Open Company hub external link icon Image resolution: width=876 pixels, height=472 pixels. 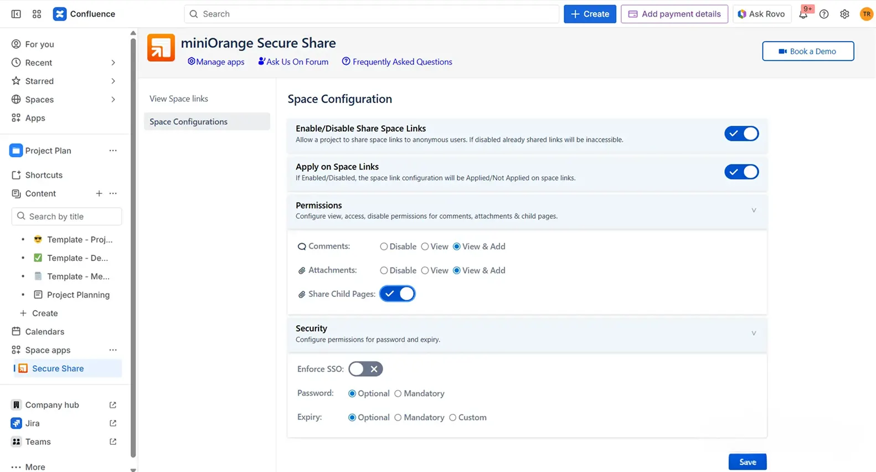point(113,405)
